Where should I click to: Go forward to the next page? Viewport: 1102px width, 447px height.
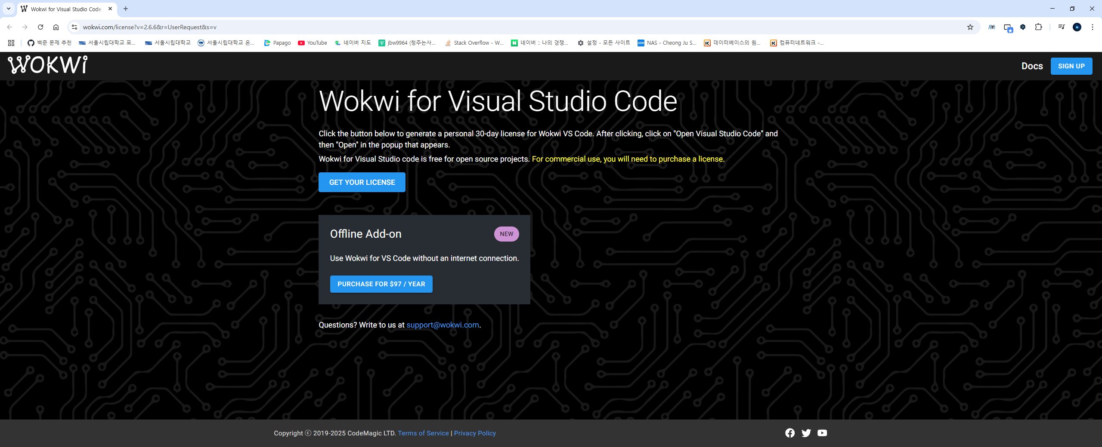point(25,27)
